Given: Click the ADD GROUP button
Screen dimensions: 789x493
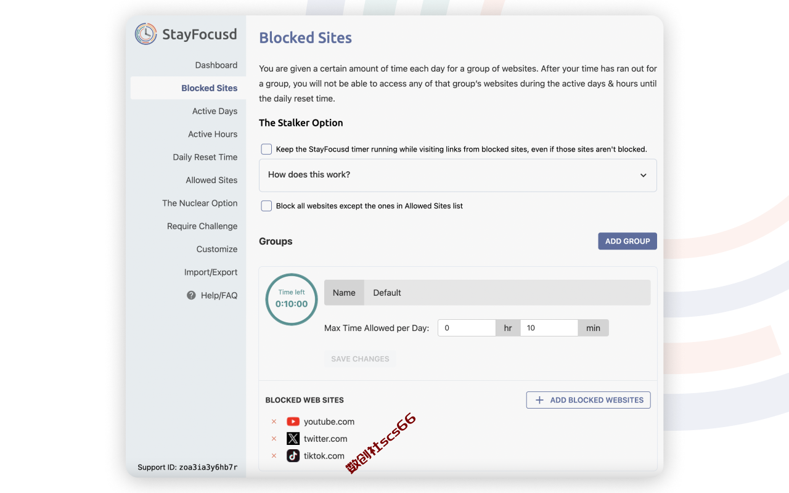Looking at the screenshot, I should [628, 241].
